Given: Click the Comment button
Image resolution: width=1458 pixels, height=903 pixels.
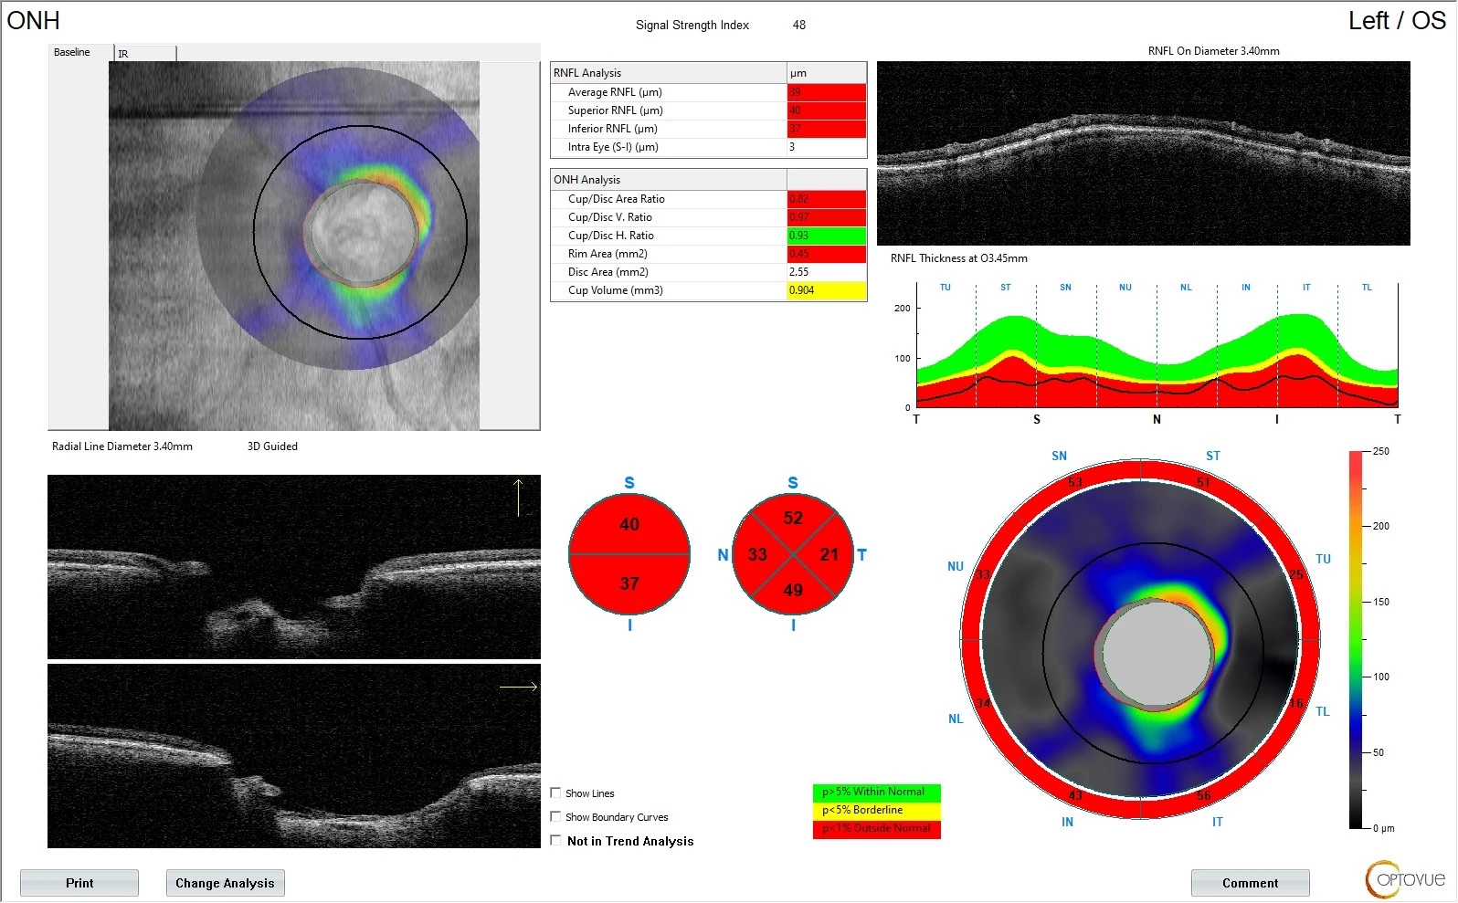Looking at the screenshot, I should (x=1250, y=883).
